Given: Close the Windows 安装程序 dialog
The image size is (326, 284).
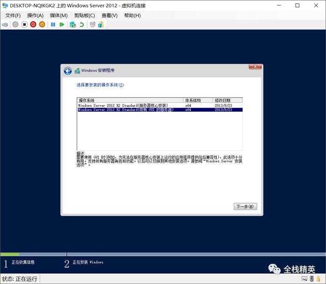Looking at the screenshot, I should (255, 66).
